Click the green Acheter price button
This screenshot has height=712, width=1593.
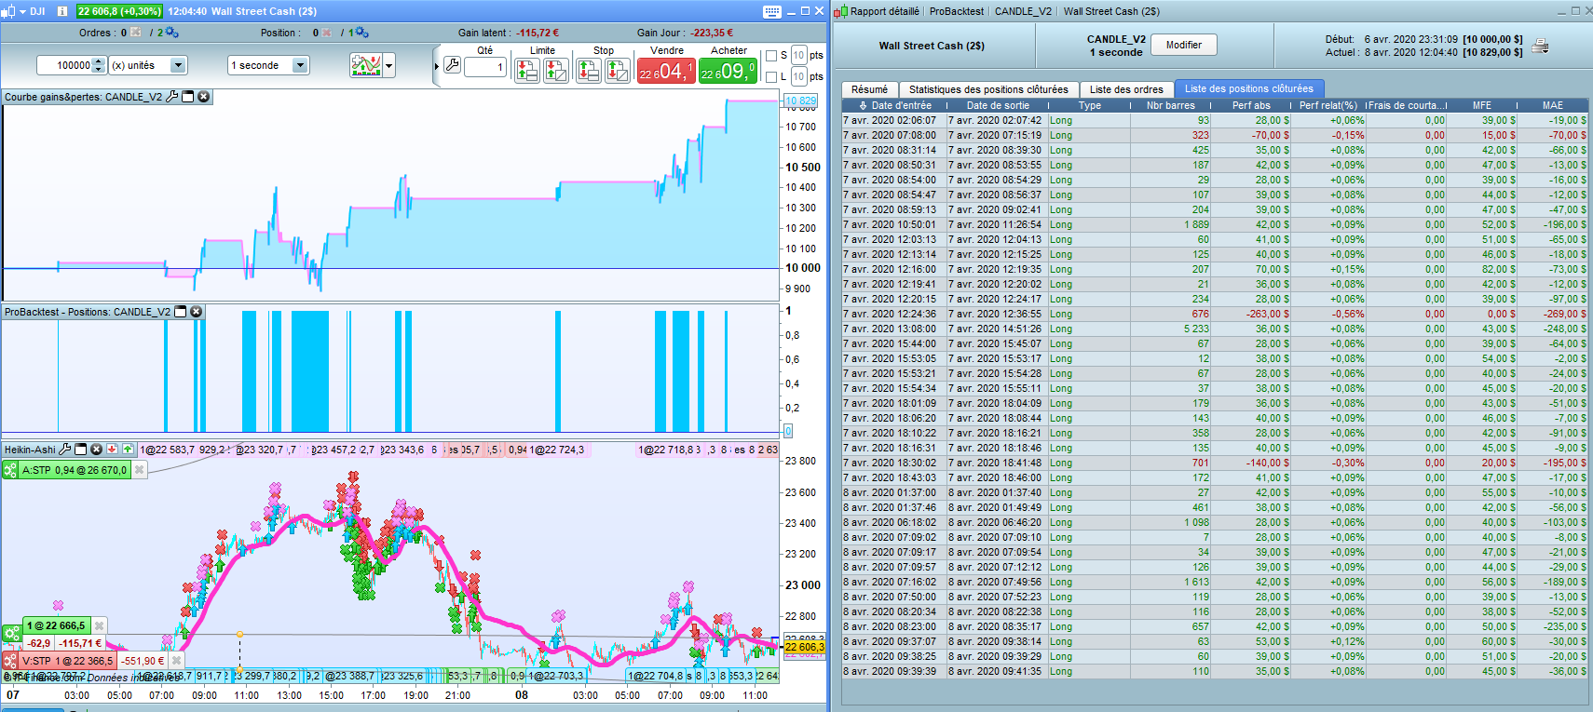click(728, 71)
